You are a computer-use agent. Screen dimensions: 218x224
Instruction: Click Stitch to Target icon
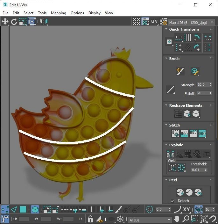175,134
